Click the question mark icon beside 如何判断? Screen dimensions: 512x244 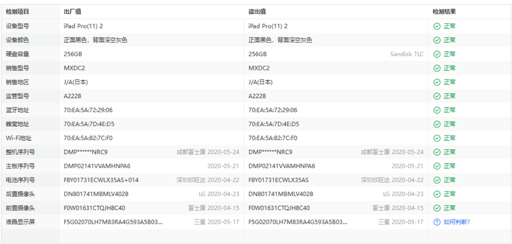pos(437,222)
